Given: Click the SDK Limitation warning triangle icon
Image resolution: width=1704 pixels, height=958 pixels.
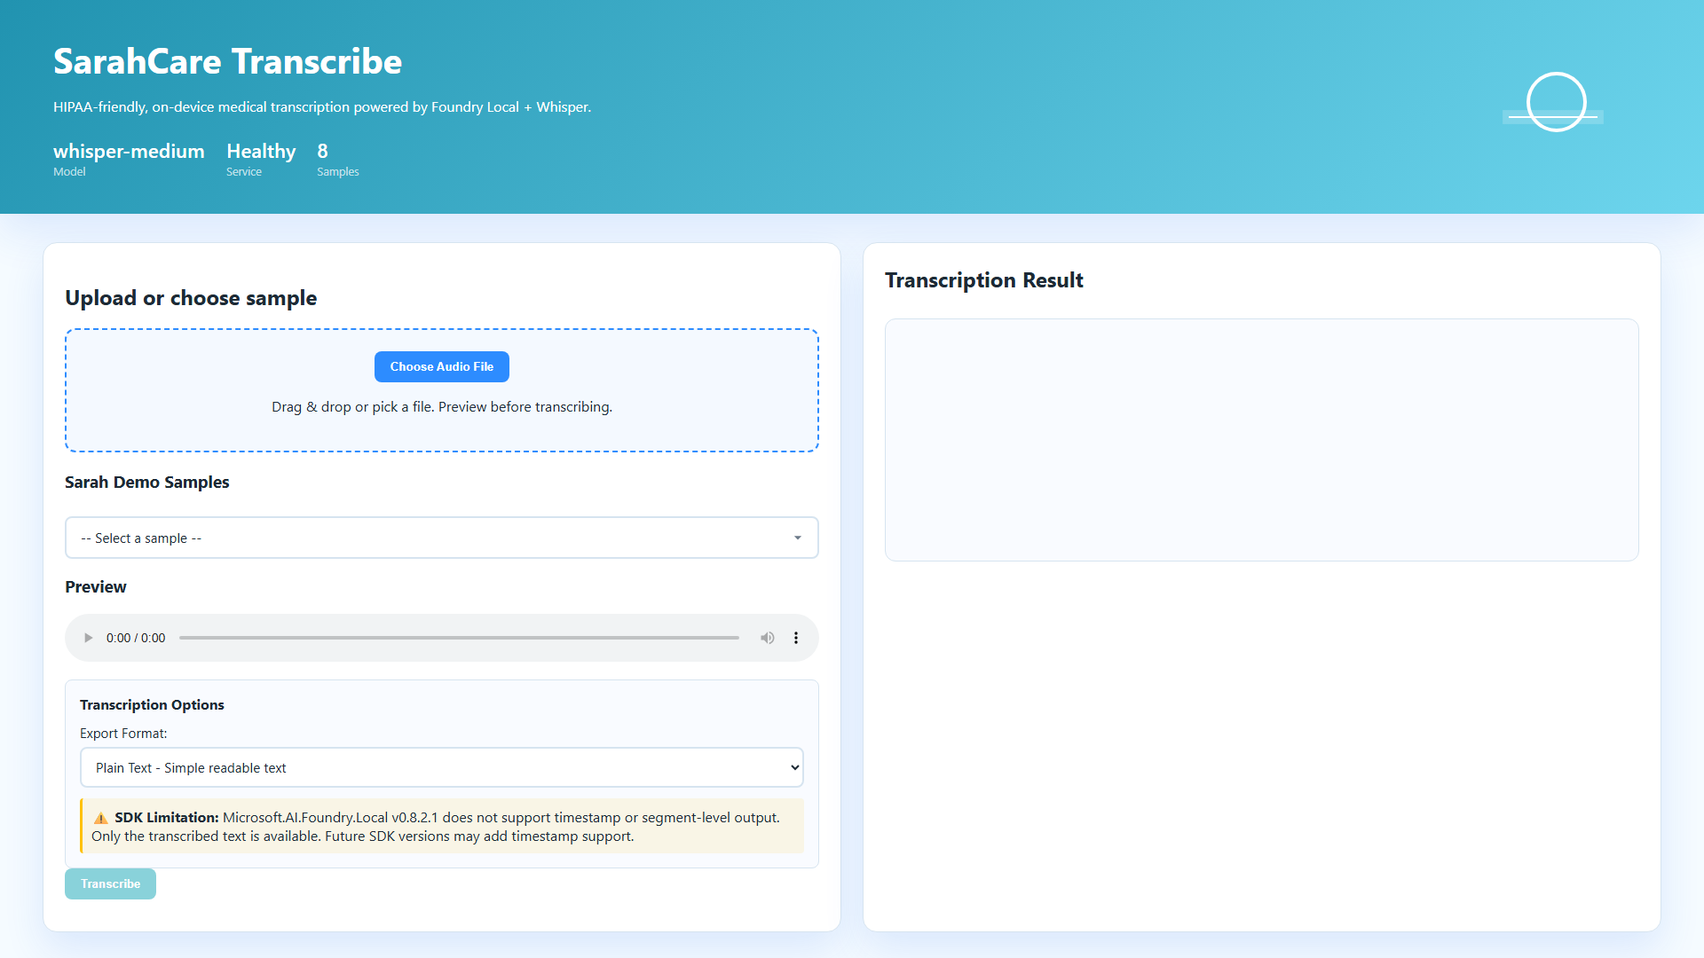Looking at the screenshot, I should [101, 818].
